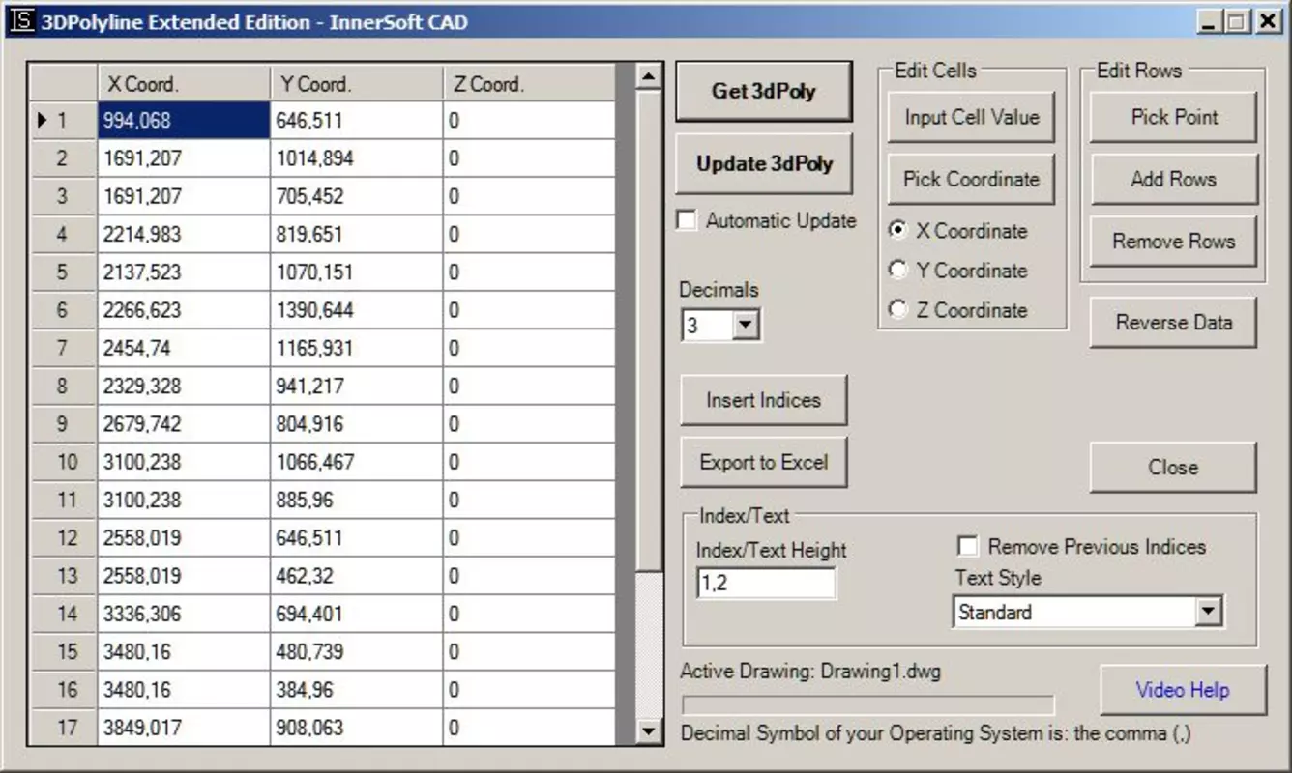Image resolution: width=1292 pixels, height=773 pixels.
Task: Click cell with value 3336,306
Action: click(x=184, y=614)
